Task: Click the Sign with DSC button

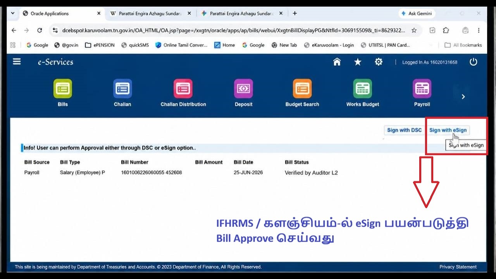Action: pos(404,130)
